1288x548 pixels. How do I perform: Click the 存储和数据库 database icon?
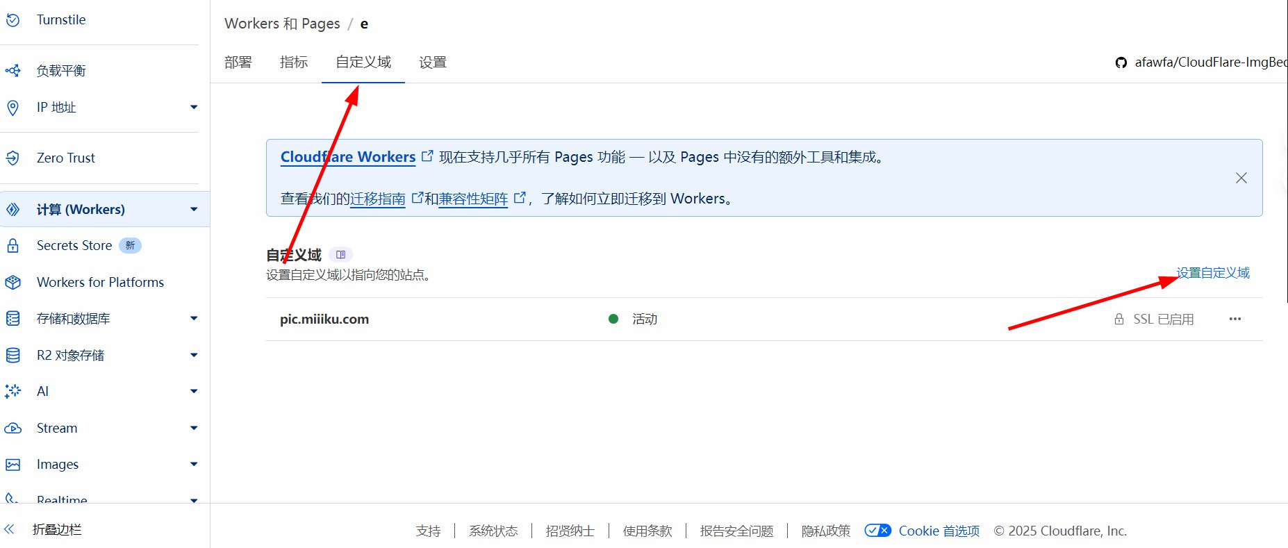pos(13,318)
